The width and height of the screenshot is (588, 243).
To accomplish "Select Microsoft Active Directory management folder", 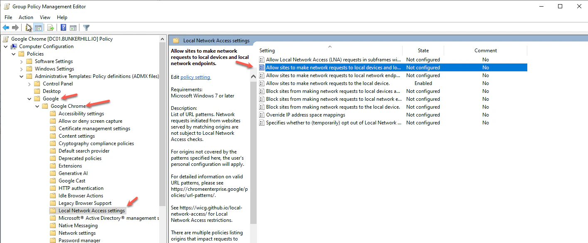I will (108, 218).
